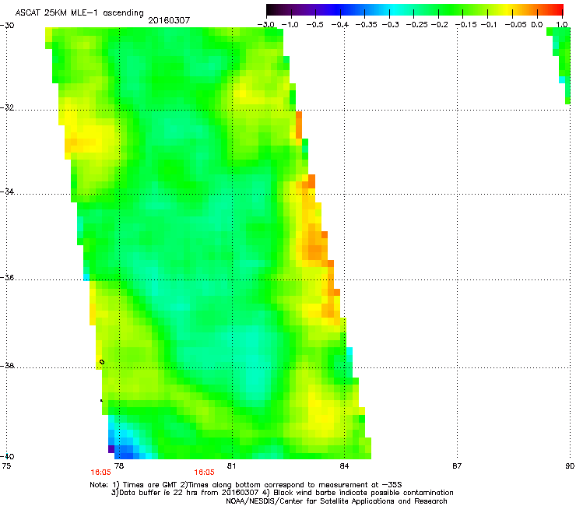
Task: Click latitude axis label -30
Action: [x=7, y=26]
